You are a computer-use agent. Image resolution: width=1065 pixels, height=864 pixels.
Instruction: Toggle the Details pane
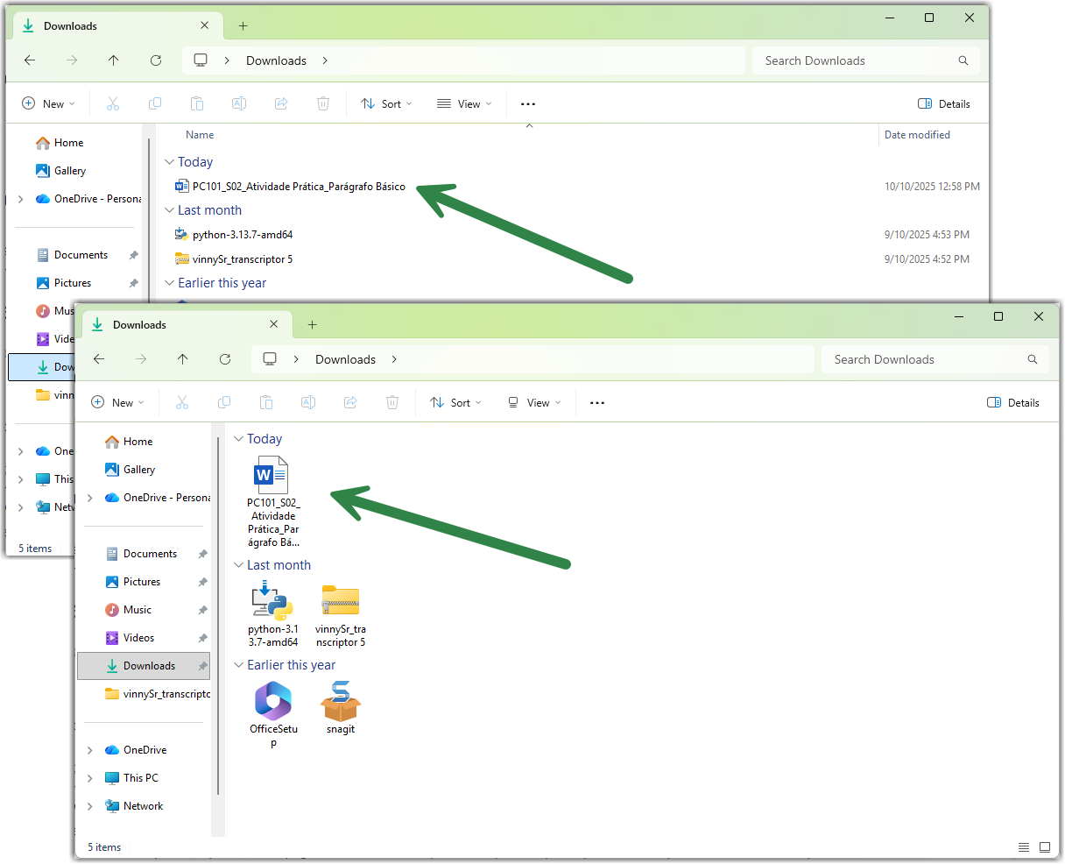point(1012,402)
